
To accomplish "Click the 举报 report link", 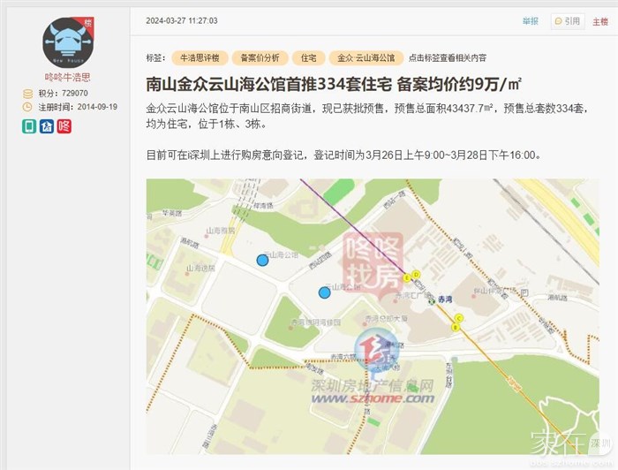I will click(x=530, y=21).
